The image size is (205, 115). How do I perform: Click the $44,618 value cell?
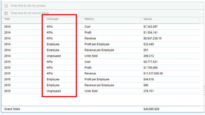point(149,79)
